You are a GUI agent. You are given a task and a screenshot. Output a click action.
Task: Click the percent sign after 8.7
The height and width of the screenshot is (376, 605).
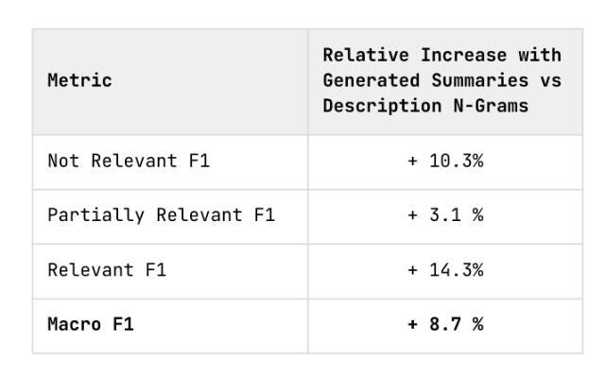tap(478, 324)
